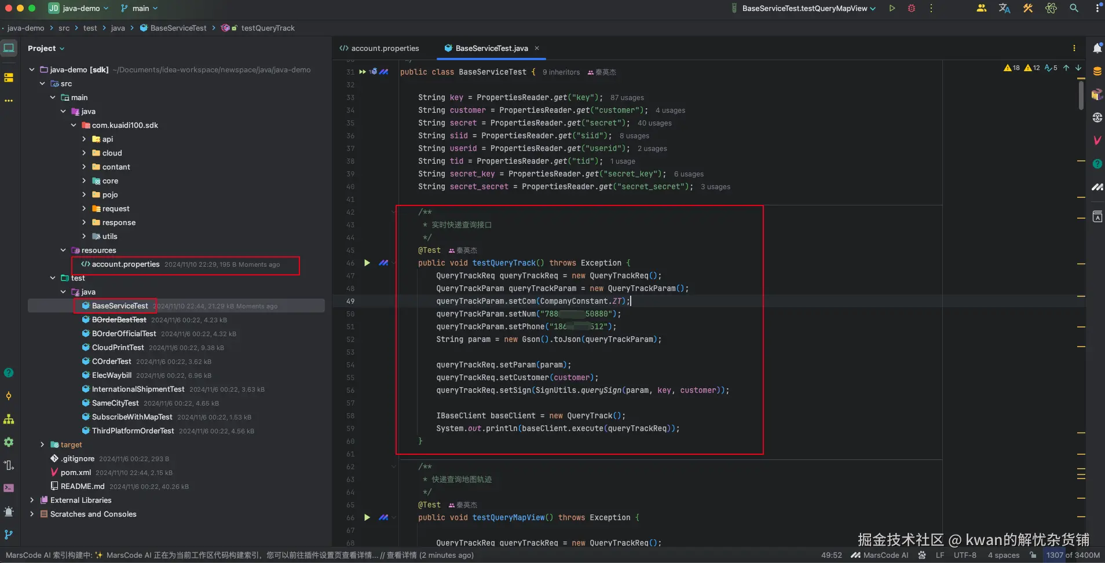The height and width of the screenshot is (563, 1105).
Task: Open the hammer-and-wrench tools icon
Action: pyautogui.click(x=1028, y=8)
